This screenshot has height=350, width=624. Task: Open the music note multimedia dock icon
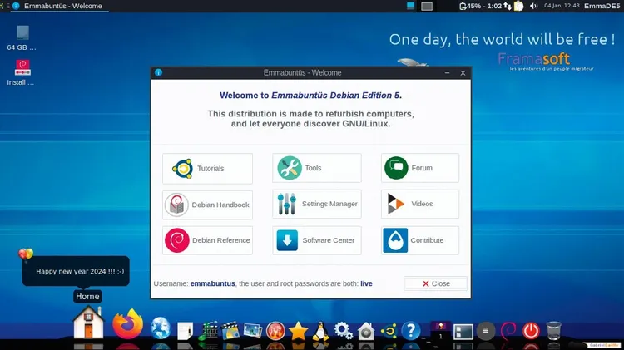208,331
